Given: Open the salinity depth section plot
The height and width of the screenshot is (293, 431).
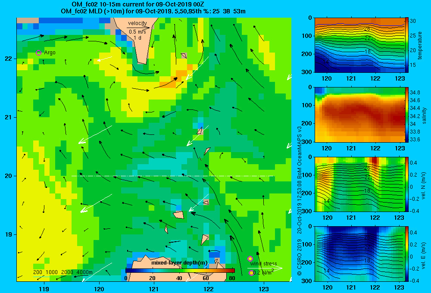Looking at the screenshot, I should [359, 114].
